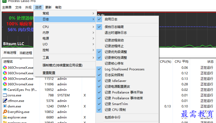Uncheck 记录亲和性调整
The width and height of the screenshot is (216, 123).
click(x=127, y=58)
